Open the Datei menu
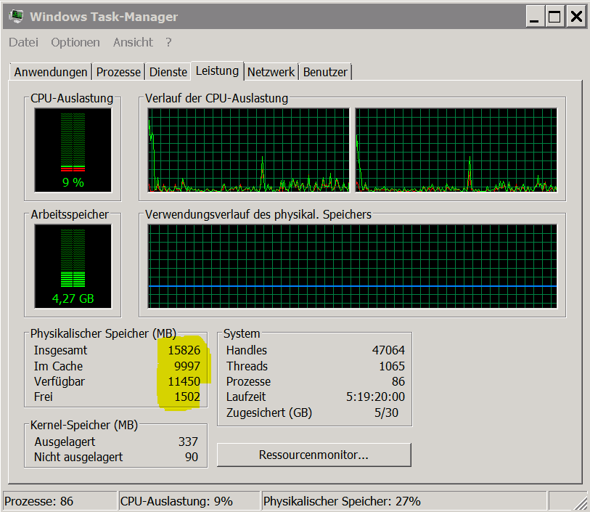 pos(23,42)
